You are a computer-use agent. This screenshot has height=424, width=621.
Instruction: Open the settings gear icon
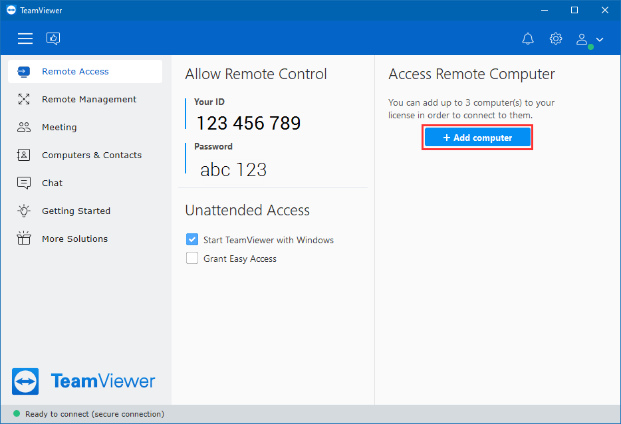(x=556, y=39)
